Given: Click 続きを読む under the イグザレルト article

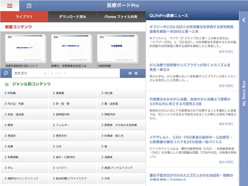Looking at the screenshot, I should (x=226, y=162).
